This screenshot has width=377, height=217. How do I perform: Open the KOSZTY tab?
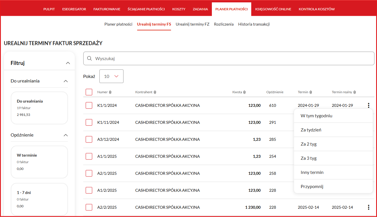click(x=179, y=9)
